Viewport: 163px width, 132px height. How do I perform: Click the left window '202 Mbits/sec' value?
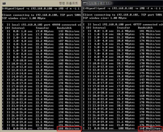69,64
